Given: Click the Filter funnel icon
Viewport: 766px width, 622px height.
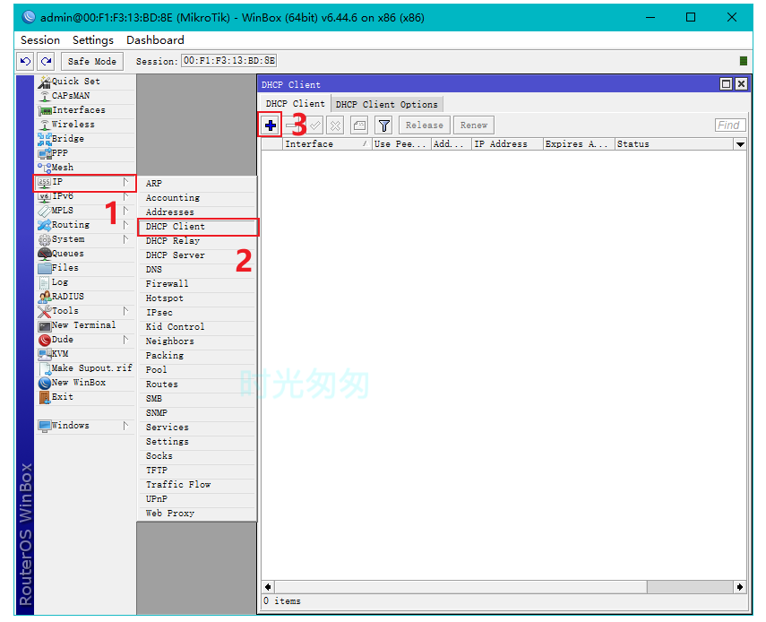Looking at the screenshot, I should (384, 125).
